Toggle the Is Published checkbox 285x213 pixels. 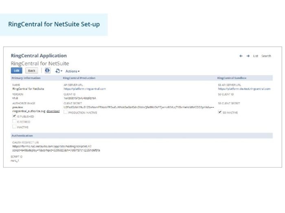click(14, 116)
